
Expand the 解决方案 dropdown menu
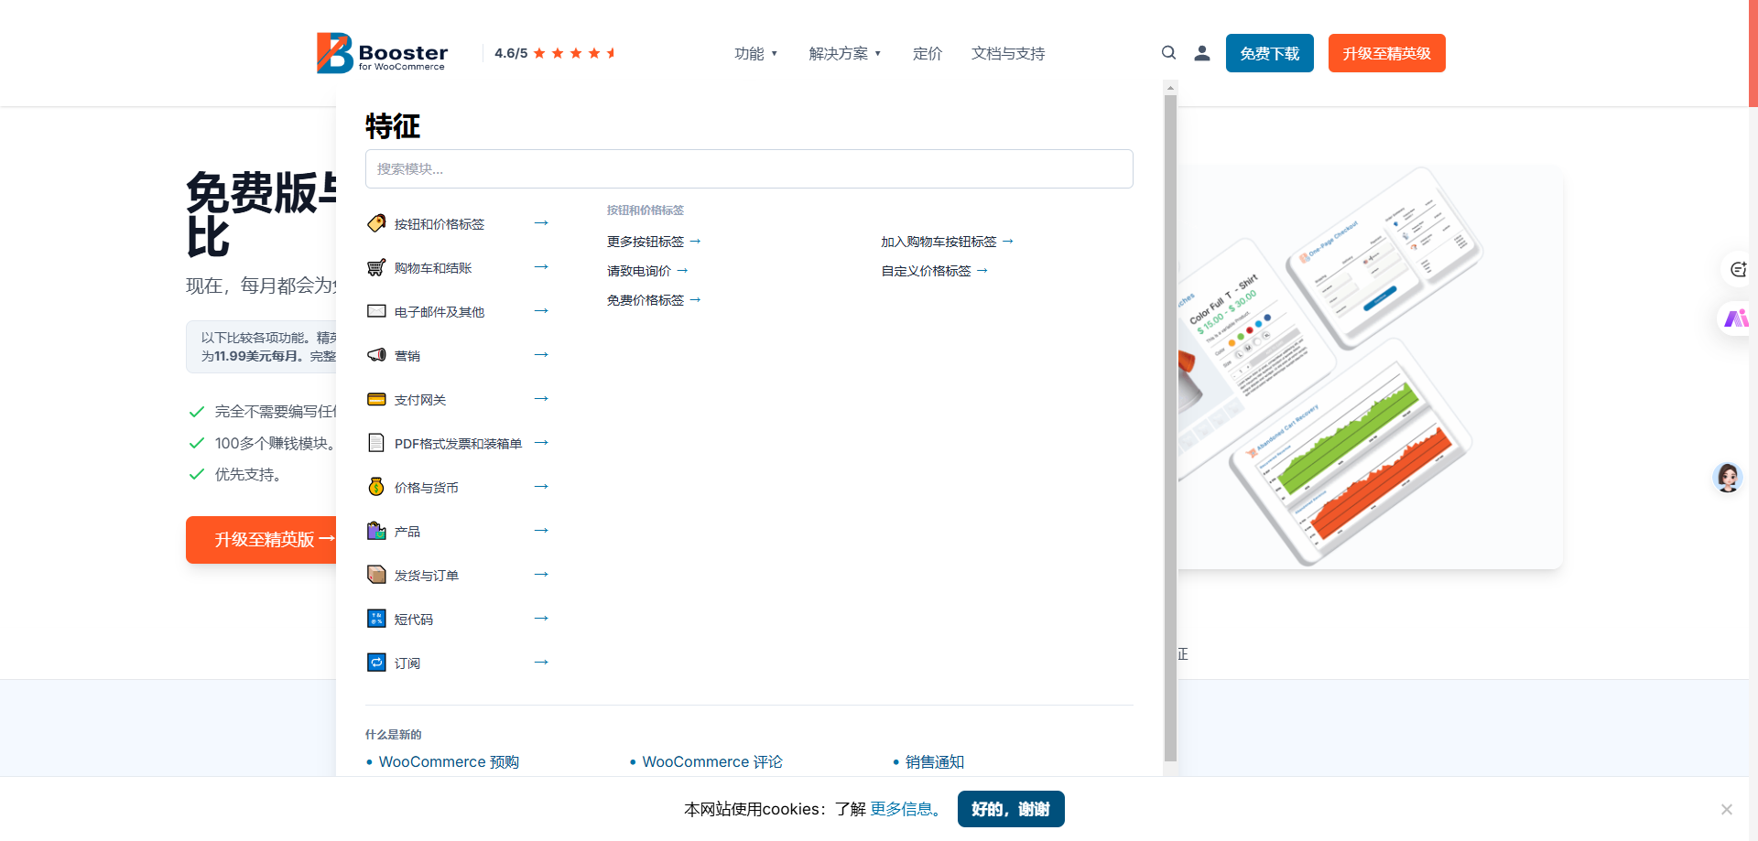coord(844,54)
